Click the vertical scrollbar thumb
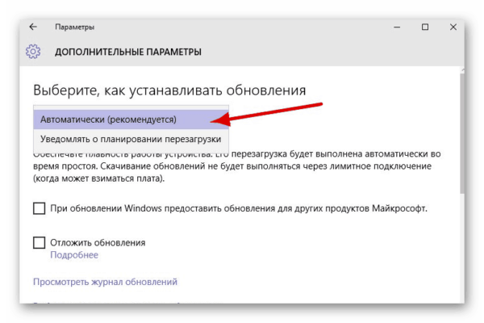Screen dimensions: 484x323 [x=461, y=133]
